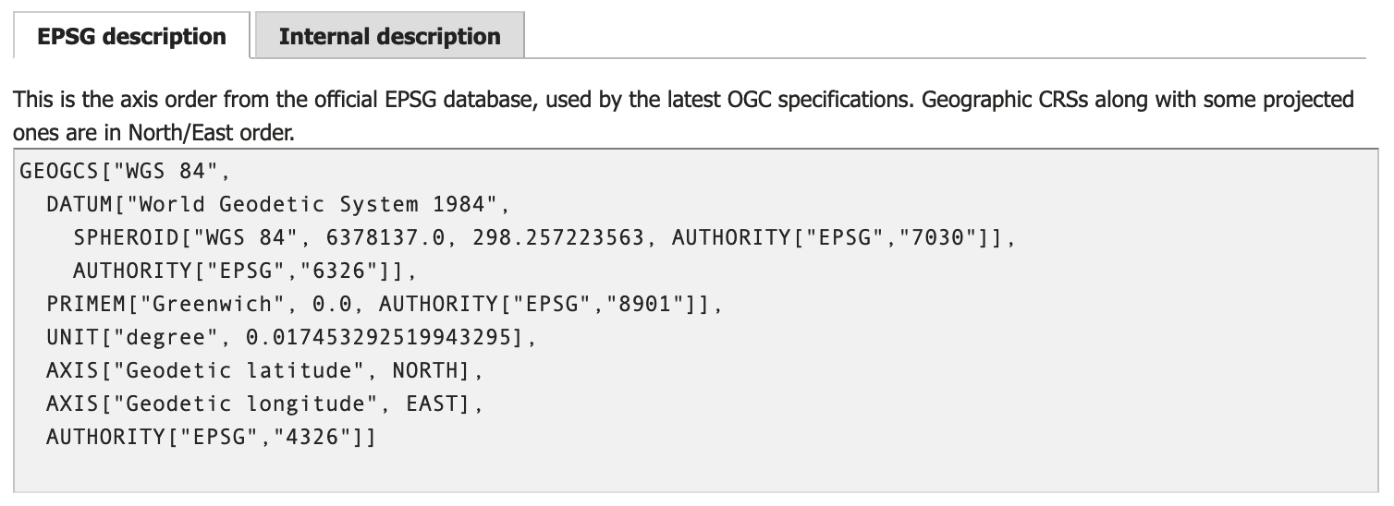Click the EPSG "4326" authority line

click(211, 437)
